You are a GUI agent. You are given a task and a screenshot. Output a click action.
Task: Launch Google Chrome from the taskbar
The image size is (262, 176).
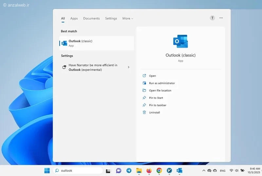[159, 170]
